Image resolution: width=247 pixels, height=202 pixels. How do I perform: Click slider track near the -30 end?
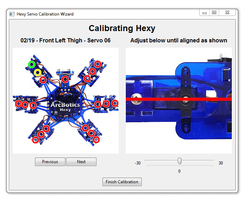(x=148, y=161)
